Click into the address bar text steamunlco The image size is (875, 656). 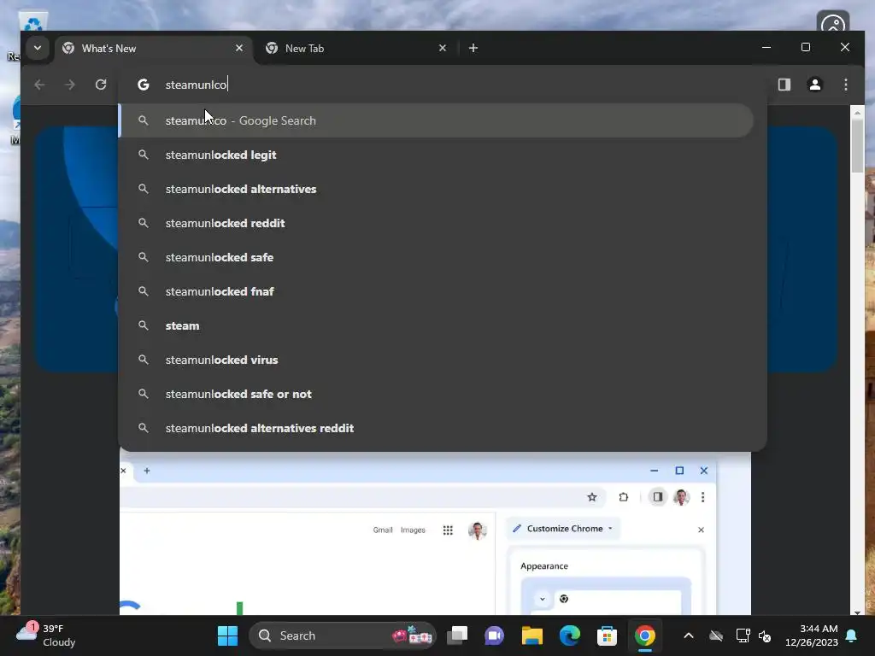197,85
